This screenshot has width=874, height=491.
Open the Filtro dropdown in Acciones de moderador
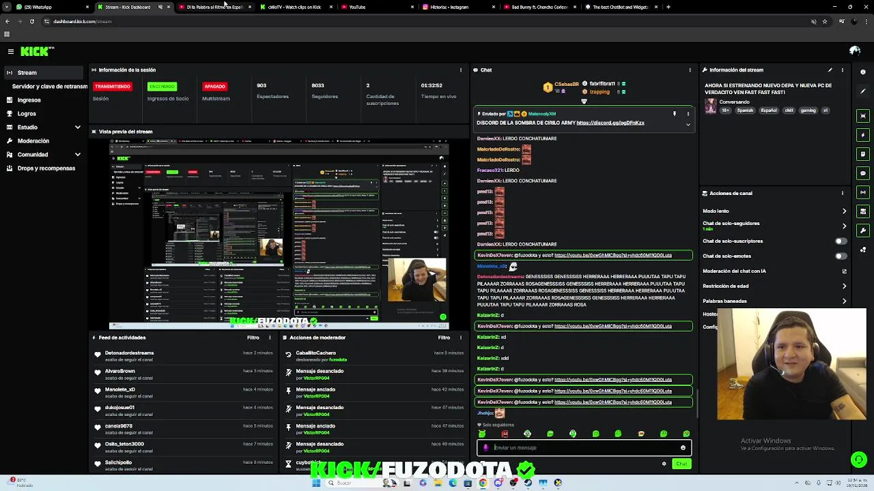click(x=445, y=338)
